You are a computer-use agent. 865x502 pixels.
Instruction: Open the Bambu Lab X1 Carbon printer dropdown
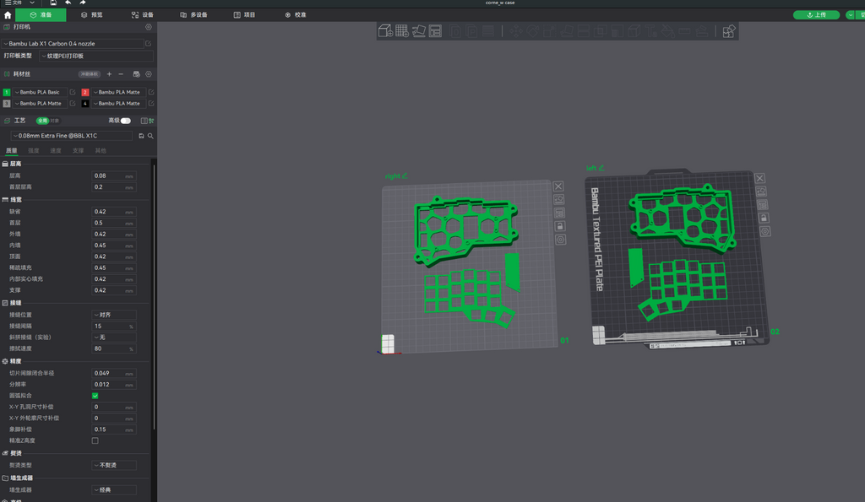[x=73, y=44]
